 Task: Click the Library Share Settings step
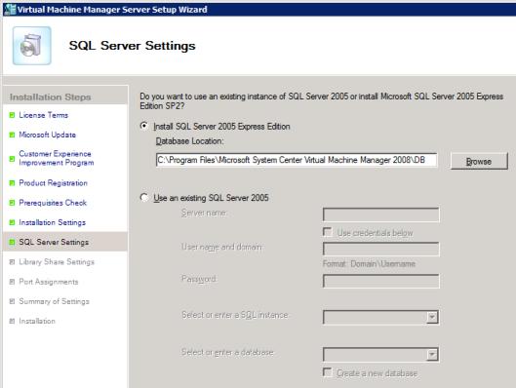pos(57,262)
